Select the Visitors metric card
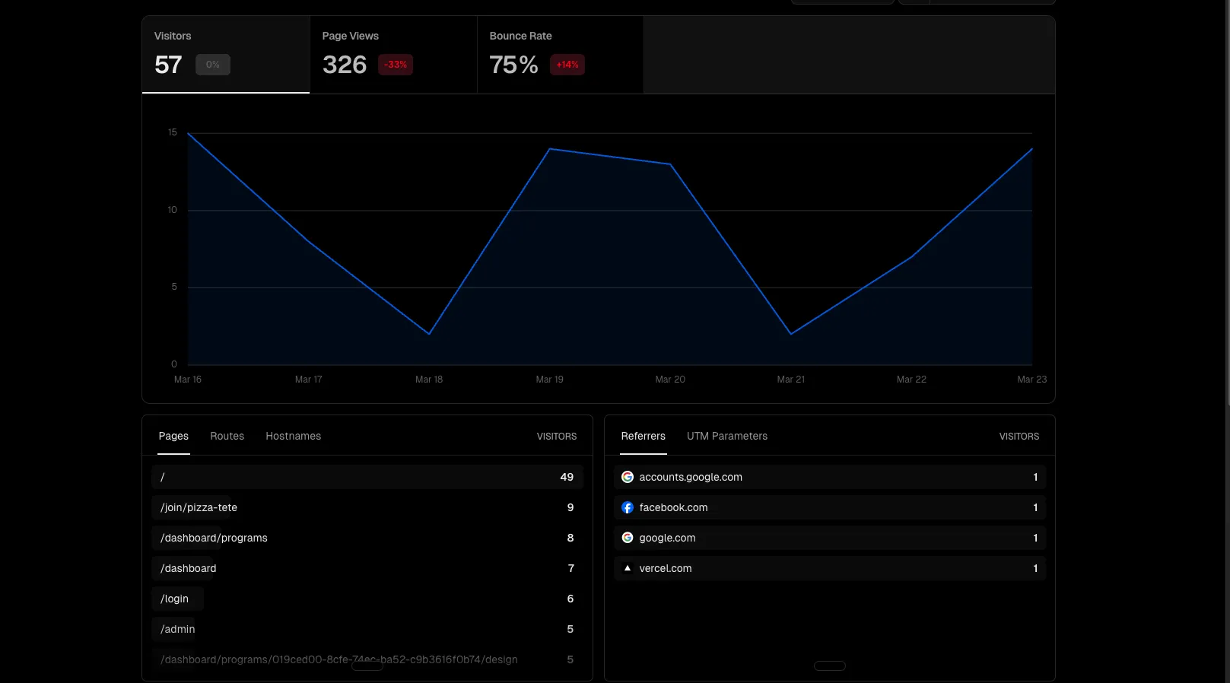This screenshot has height=683, width=1230. 226,55
